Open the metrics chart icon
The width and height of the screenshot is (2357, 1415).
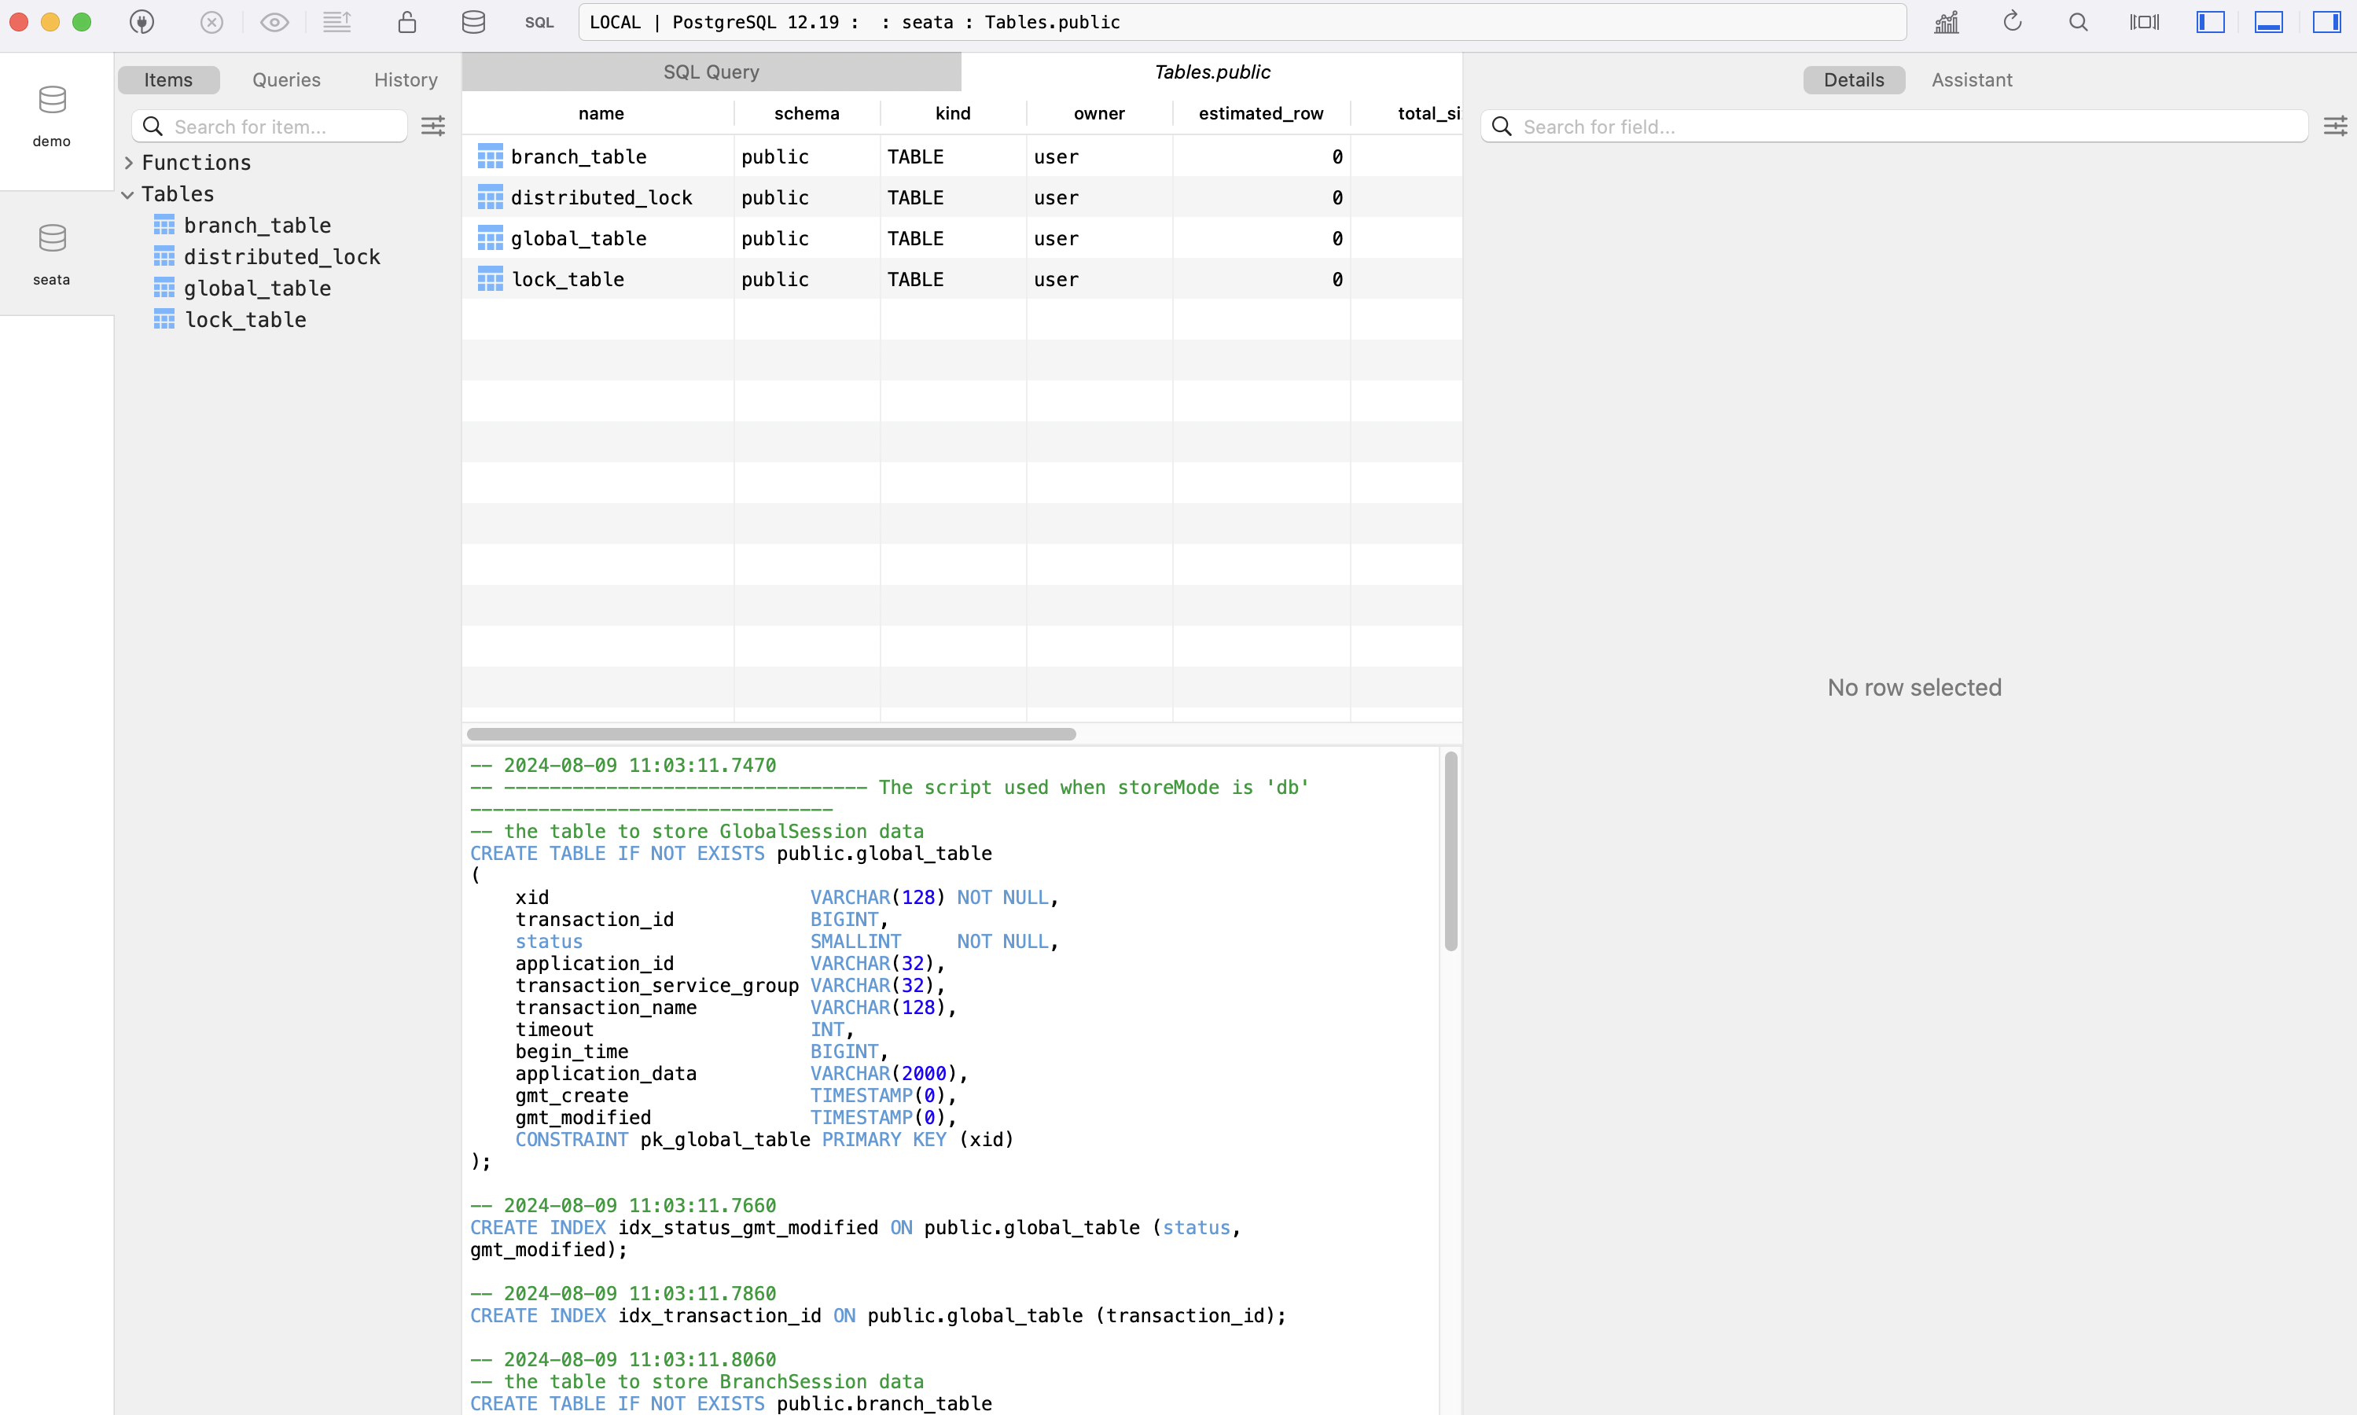tap(1946, 22)
